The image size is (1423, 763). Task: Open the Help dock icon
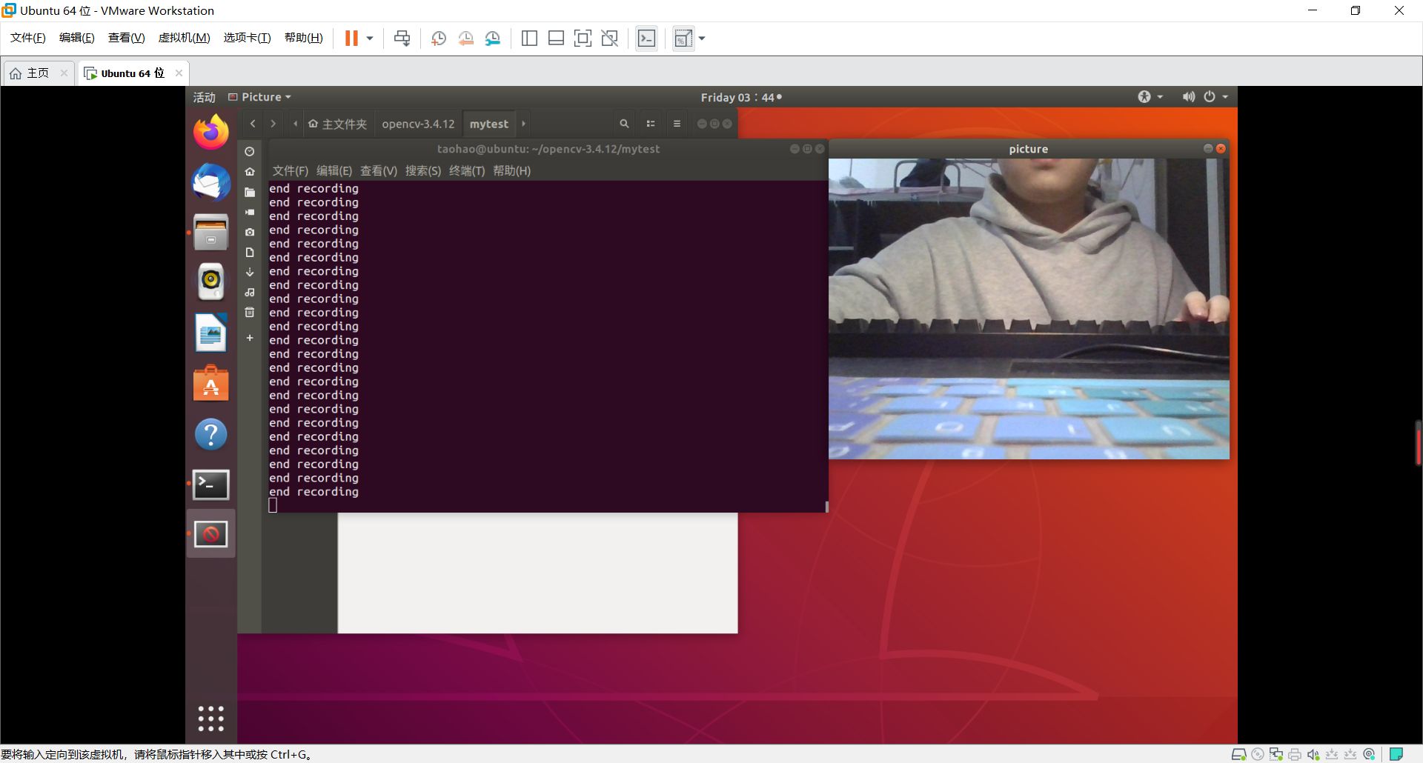coord(211,434)
